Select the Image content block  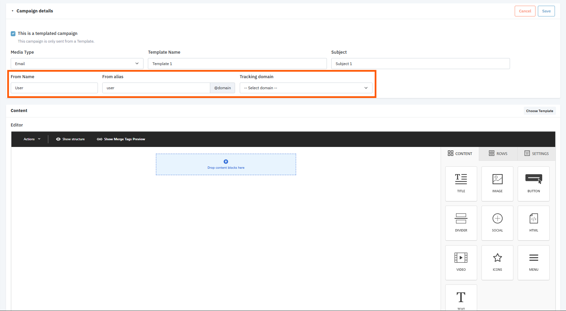[497, 184]
